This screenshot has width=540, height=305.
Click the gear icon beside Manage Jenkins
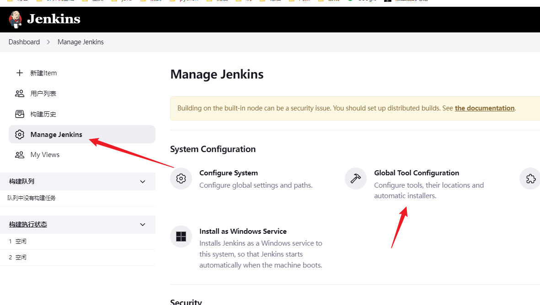(20, 134)
